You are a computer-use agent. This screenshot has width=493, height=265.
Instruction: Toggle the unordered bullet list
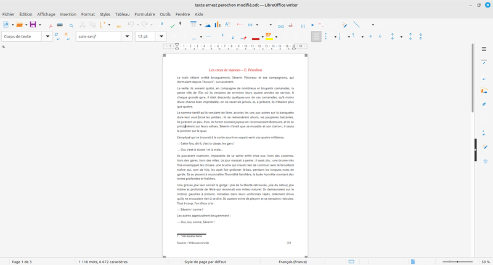tap(326, 36)
